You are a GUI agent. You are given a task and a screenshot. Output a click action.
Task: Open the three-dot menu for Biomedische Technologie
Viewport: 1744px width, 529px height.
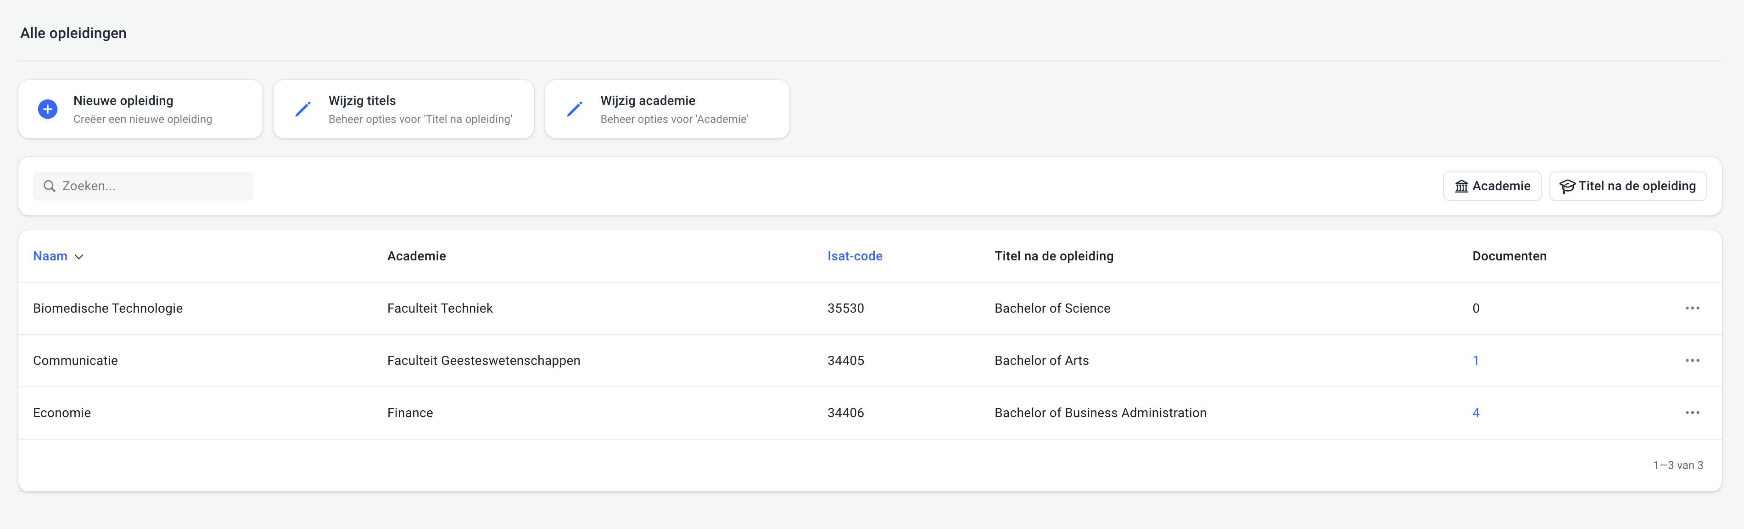tap(1692, 309)
